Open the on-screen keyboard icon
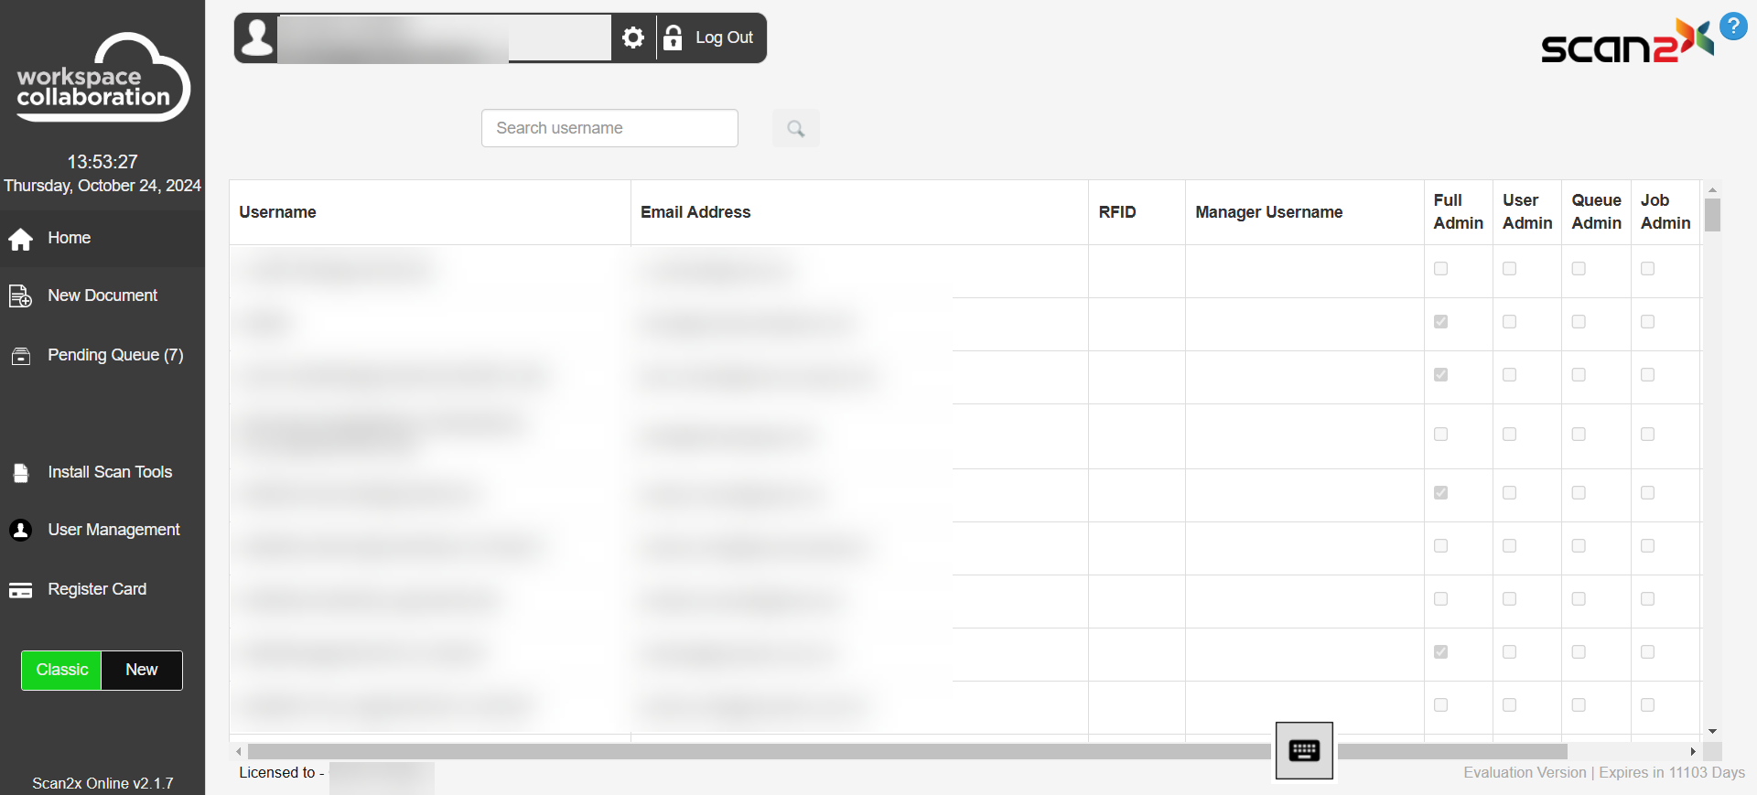The height and width of the screenshot is (795, 1757). [x=1304, y=751]
